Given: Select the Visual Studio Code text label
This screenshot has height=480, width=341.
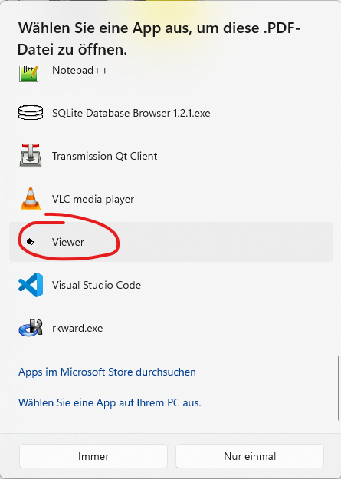Looking at the screenshot, I should (97, 285).
